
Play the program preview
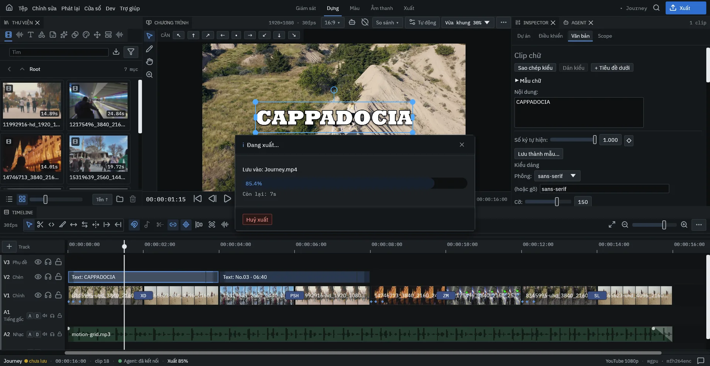pyautogui.click(x=227, y=199)
